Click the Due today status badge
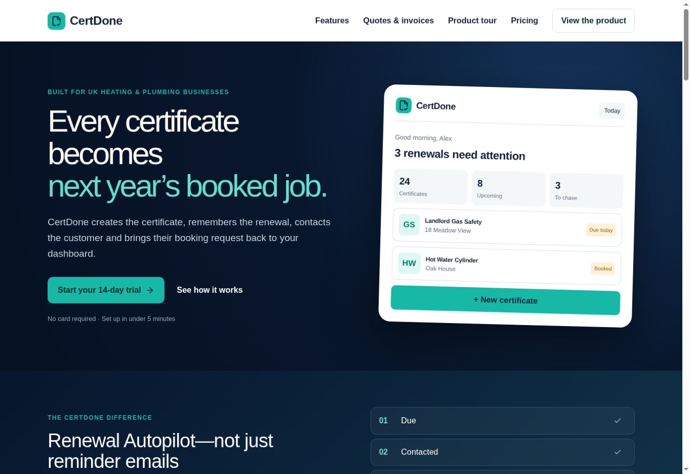The height and width of the screenshot is (474, 690). tap(601, 230)
